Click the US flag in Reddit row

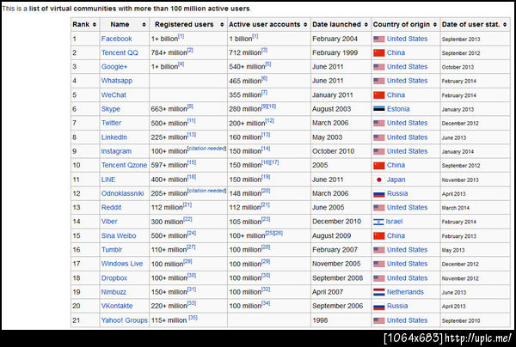pos(378,208)
